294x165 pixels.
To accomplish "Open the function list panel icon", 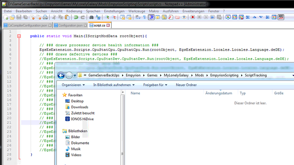I will [x=171, y=17].
